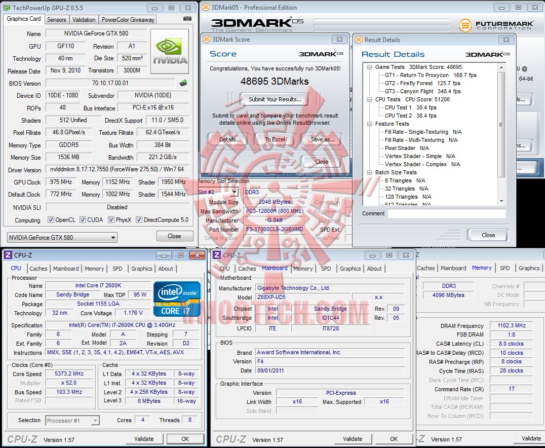The width and height of the screenshot is (545, 448).
Task: Click the NVIDIA logo in GPU-Z
Action: (x=170, y=52)
